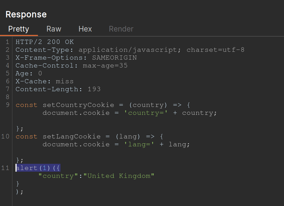Select the Hex view tab
The width and height of the screenshot is (284, 206).
(x=85, y=29)
